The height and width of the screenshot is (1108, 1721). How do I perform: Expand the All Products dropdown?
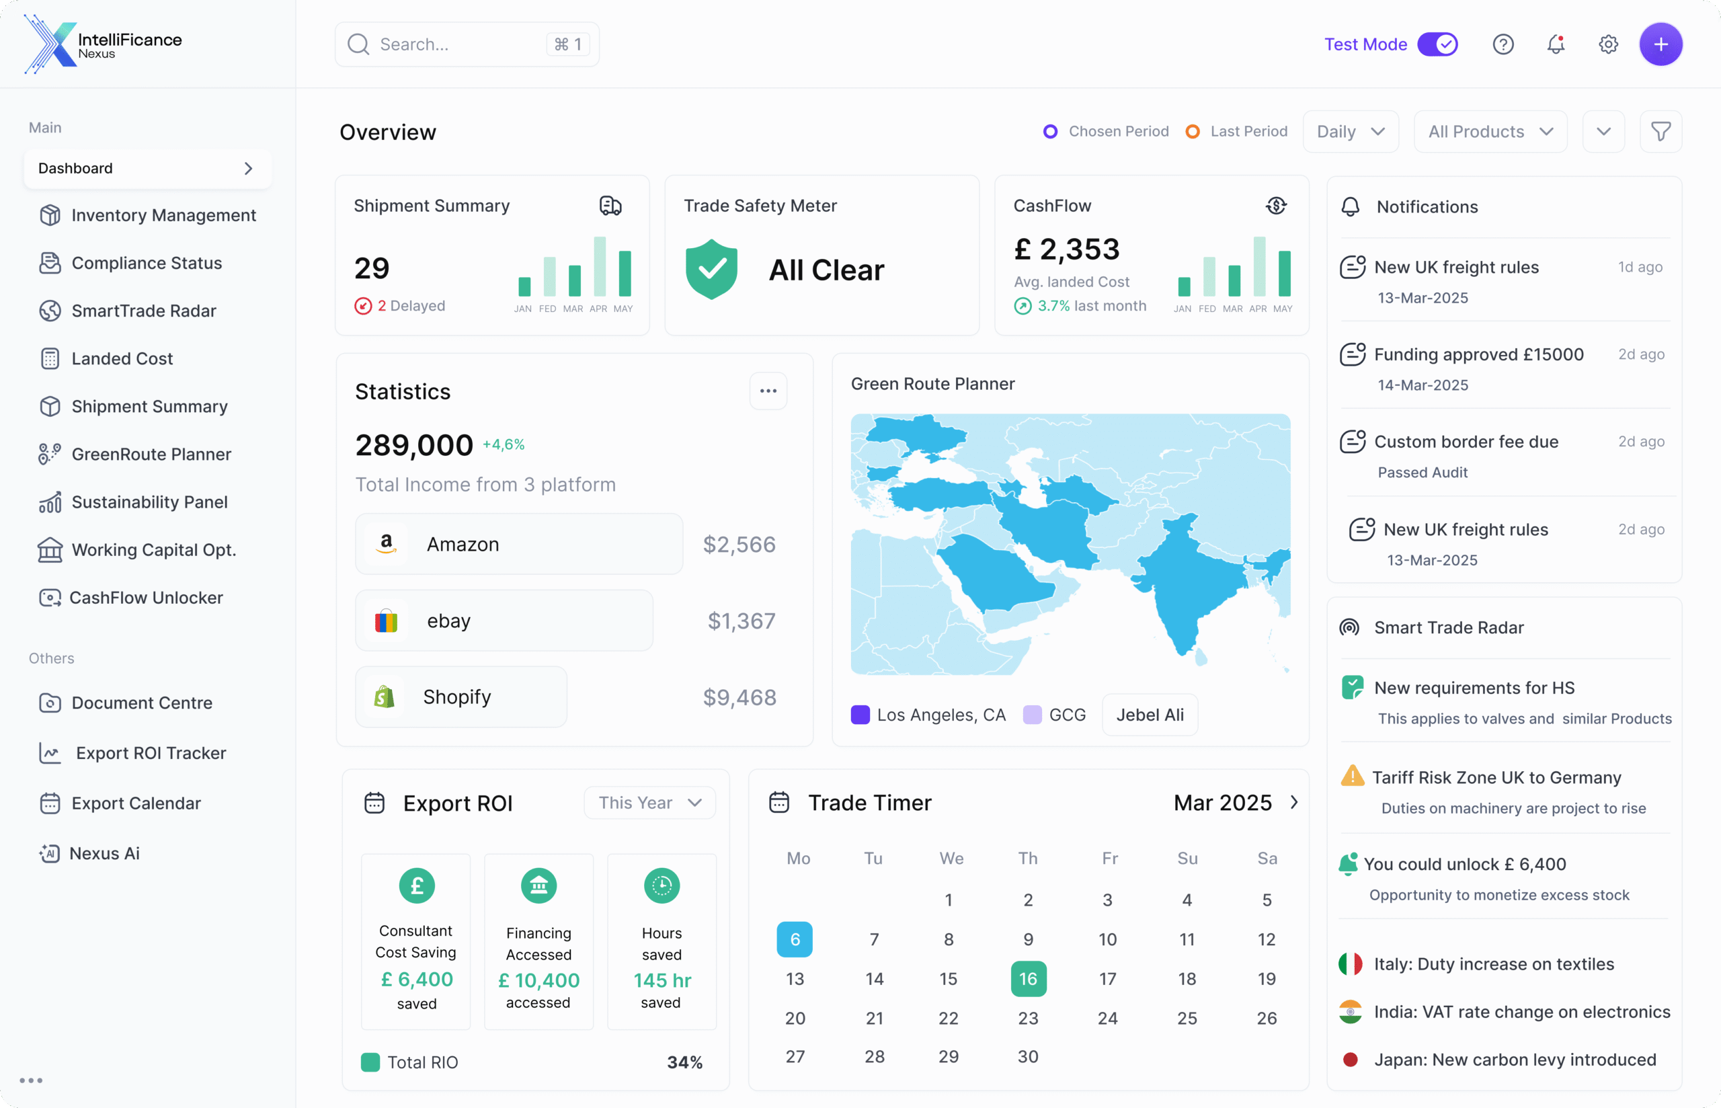tap(1490, 132)
